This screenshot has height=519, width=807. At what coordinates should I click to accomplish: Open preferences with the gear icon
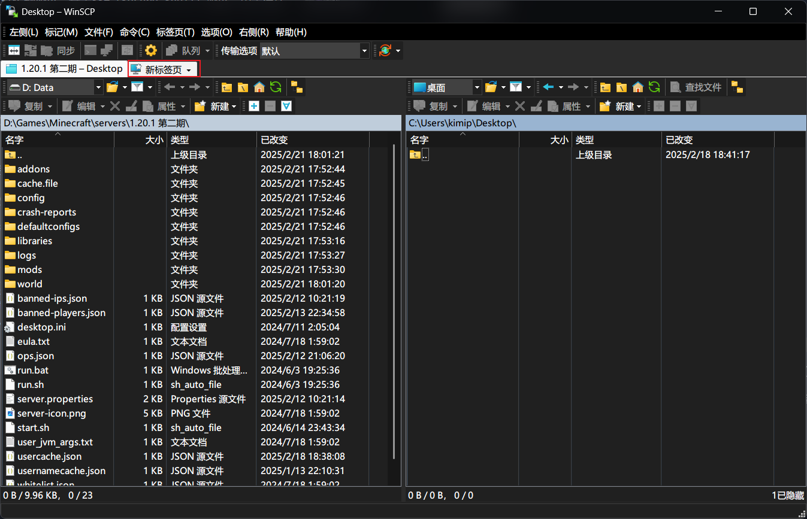(x=151, y=51)
